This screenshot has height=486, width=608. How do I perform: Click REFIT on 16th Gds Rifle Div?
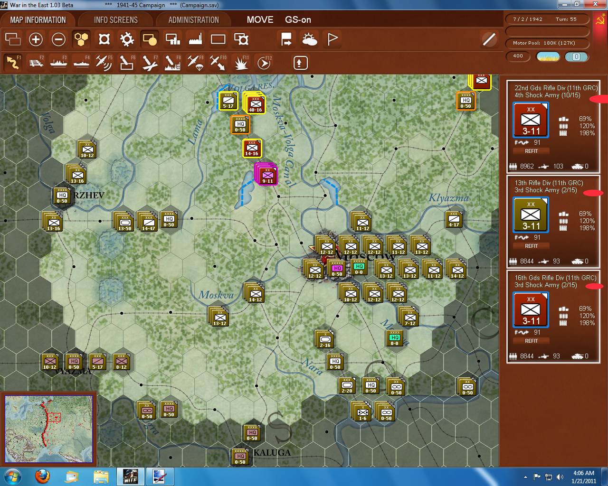tap(532, 341)
